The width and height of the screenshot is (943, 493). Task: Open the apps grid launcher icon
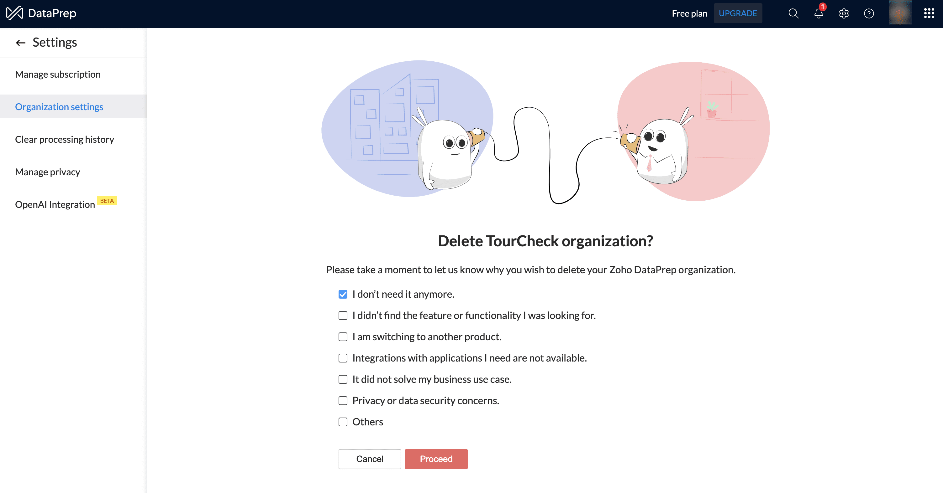pyautogui.click(x=929, y=13)
